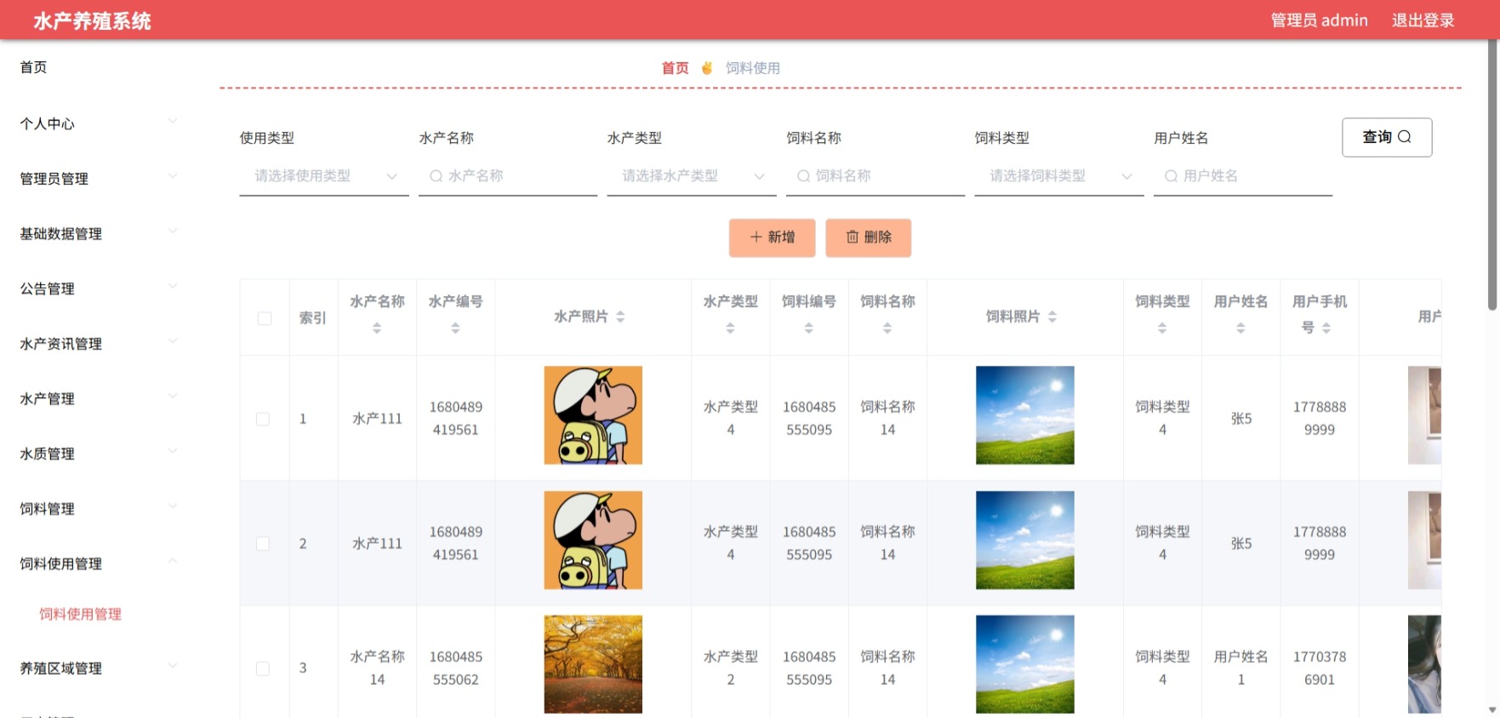
Task: Click 管理员 admin label
Action: tap(1319, 20)
